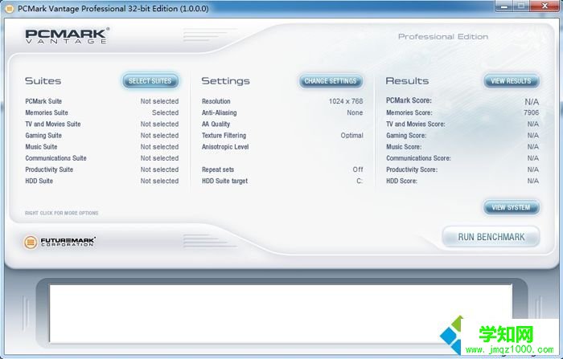Viewport: 563px width, 359px height.
Task: Click the Anti-Aliasing value None
Action: (355, 112)
